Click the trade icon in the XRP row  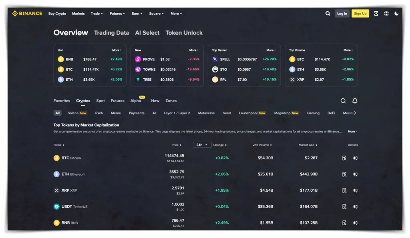(355, 190)
